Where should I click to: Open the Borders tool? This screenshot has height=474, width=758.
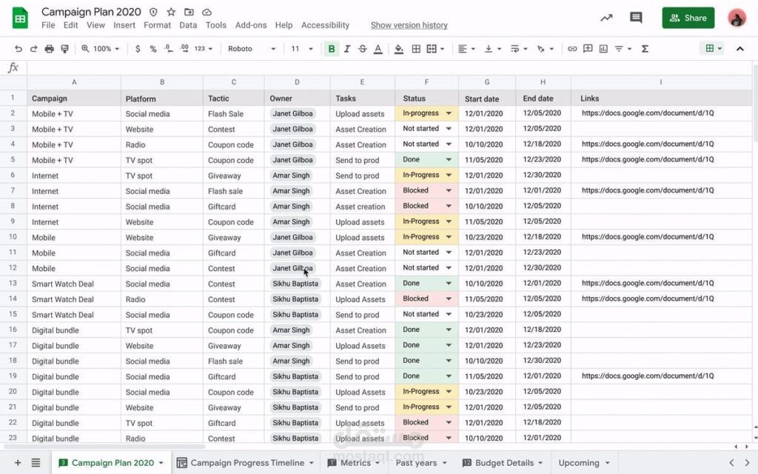click(416, 49)
